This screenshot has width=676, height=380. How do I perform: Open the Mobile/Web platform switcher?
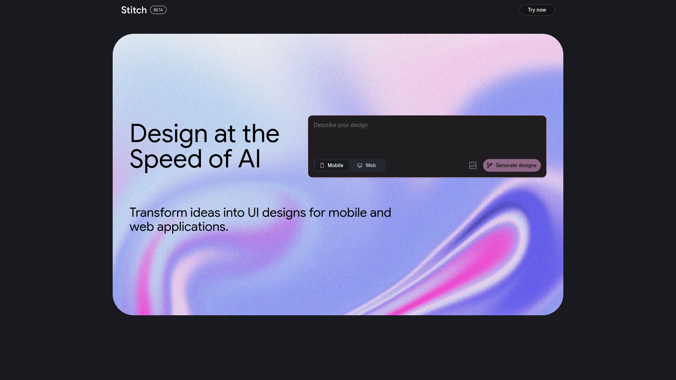tap(350, 165)
